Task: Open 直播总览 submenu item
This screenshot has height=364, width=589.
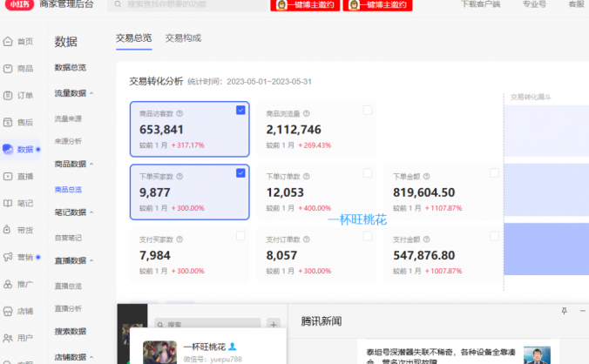Action: click(x=68, y=286)
